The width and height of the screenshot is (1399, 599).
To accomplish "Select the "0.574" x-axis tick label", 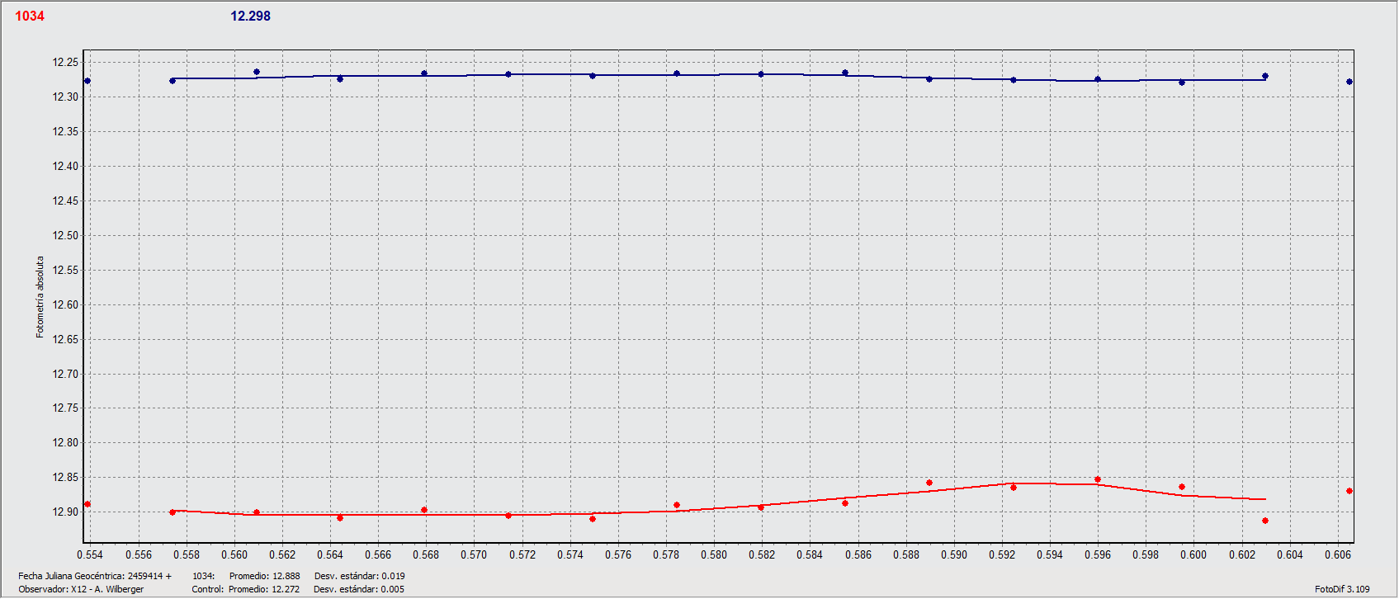I will (570, 555).
